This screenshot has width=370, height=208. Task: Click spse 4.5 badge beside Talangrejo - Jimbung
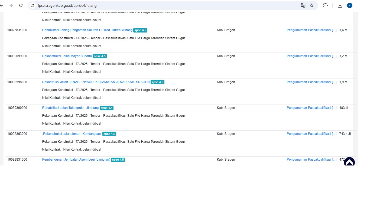click(x=107, y=108)
